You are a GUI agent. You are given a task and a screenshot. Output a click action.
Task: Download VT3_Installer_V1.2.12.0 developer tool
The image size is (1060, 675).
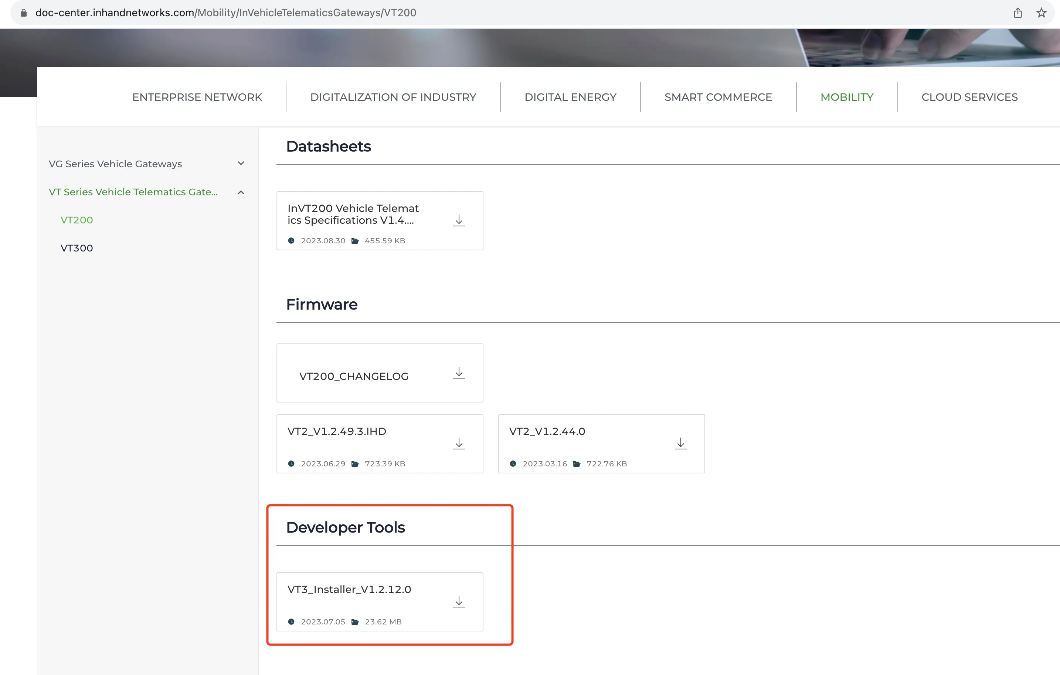coord(459,601)
